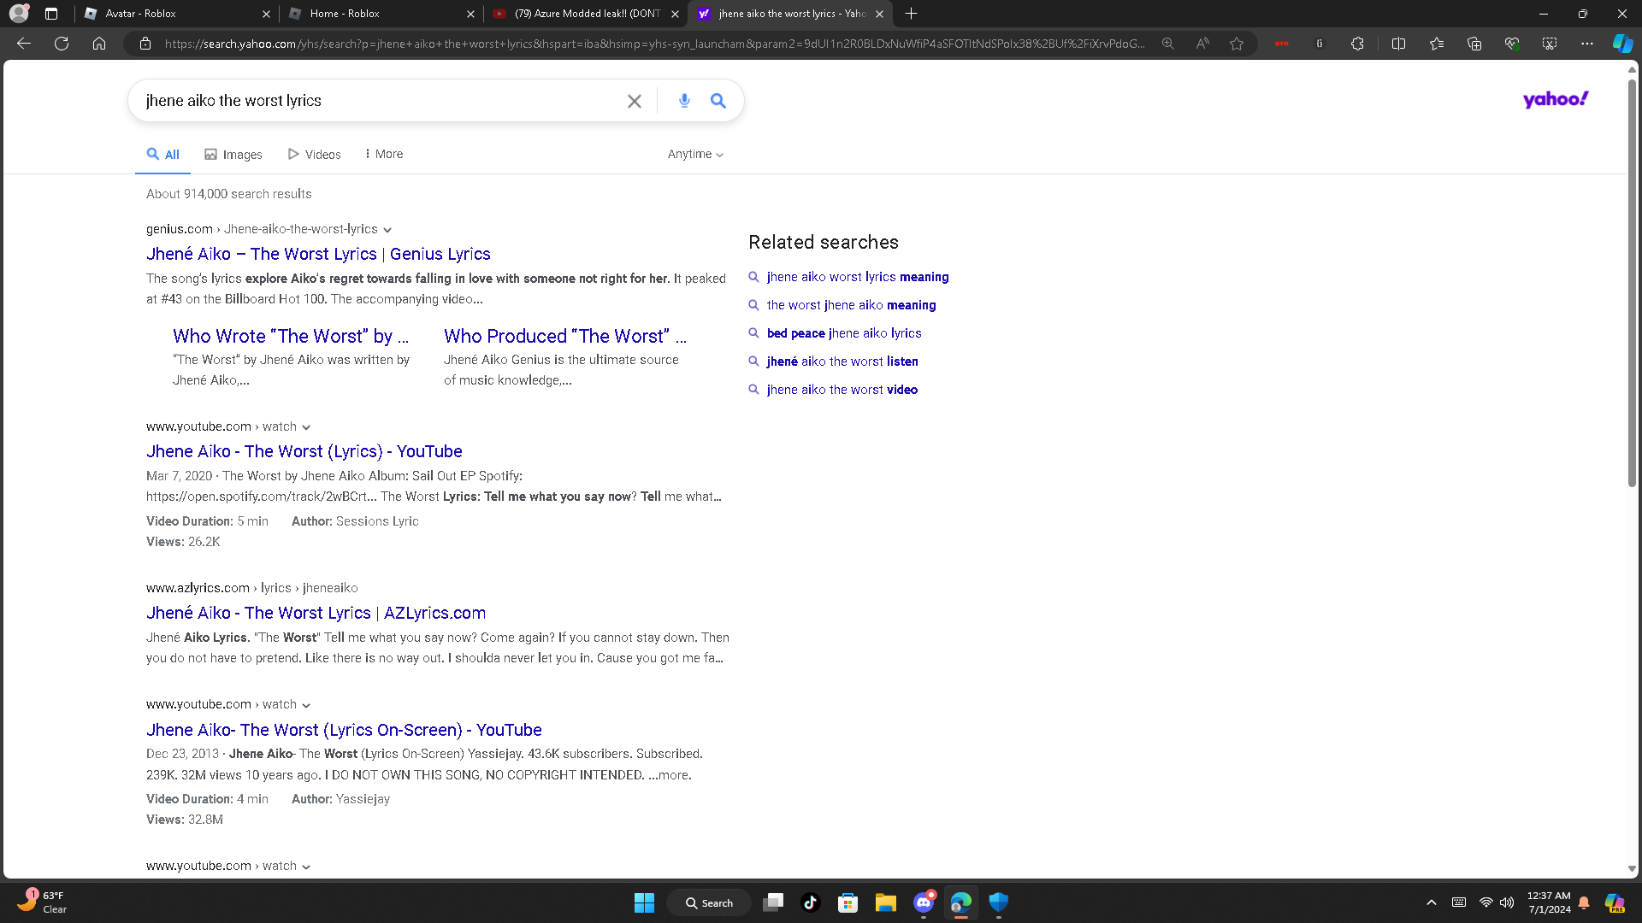1642x923 pixels.
Task: Search related 'jhene aiko the worst video'
Action: coord(842,390)
